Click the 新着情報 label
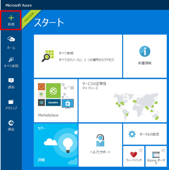Viewport: 169px width, 170px height. click(145, 63)
